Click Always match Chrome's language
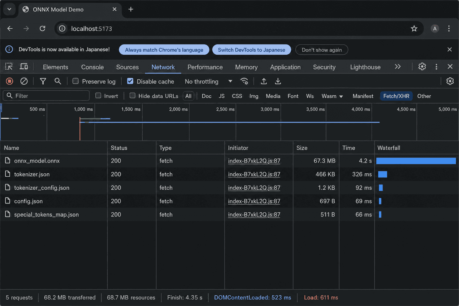 pyautogui.click(x=164, y=50)
